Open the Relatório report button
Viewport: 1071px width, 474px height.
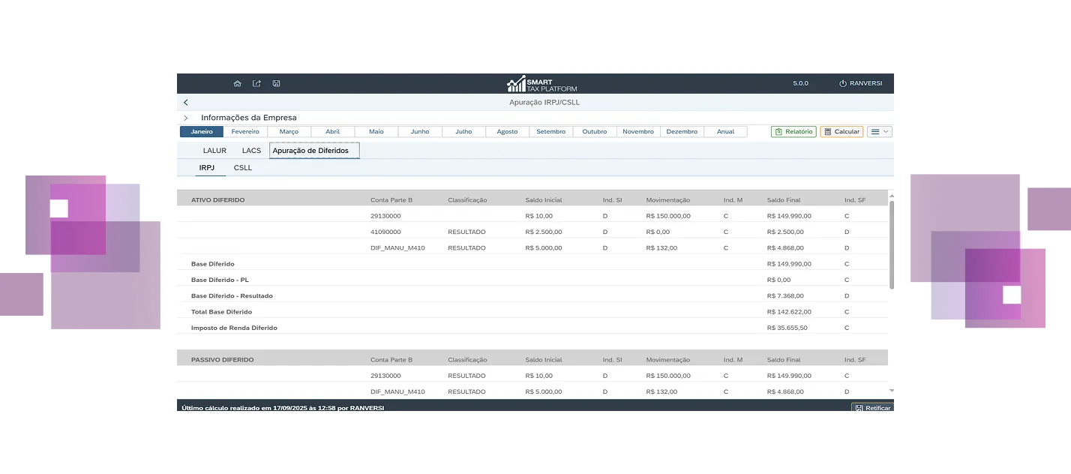click(793, 131)
